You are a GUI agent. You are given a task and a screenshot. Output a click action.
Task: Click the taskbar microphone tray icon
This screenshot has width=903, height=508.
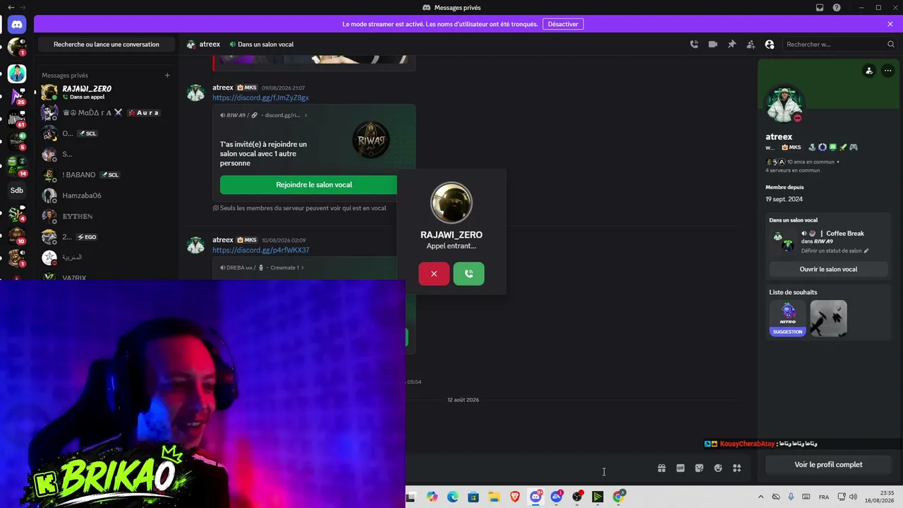click(x=791, y=497)
